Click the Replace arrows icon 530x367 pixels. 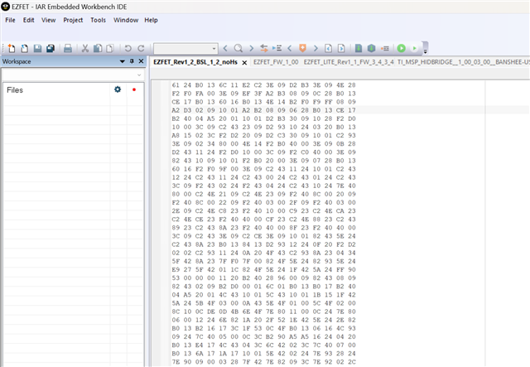pyautogui.click(x=264, y=48)
